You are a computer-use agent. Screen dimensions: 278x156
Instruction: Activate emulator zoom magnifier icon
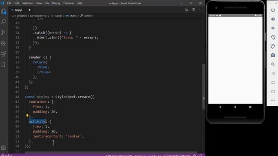(273, 65)
